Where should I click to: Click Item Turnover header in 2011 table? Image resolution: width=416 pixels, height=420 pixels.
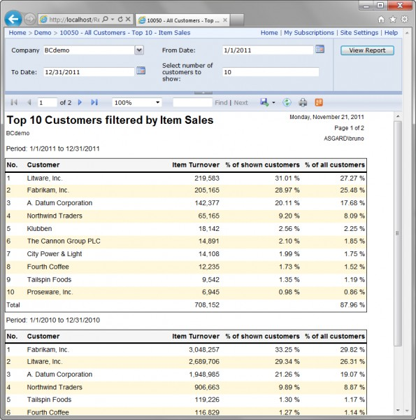[196, 164]
